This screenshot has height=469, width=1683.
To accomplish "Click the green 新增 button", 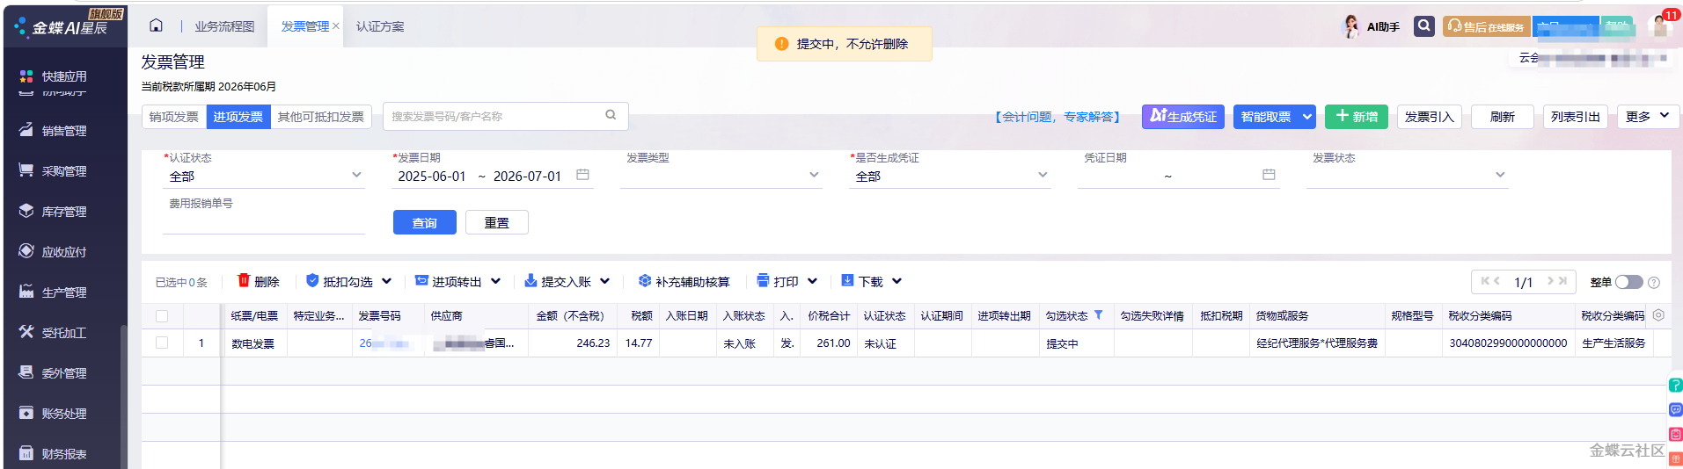I will (x=1357, y=116).
